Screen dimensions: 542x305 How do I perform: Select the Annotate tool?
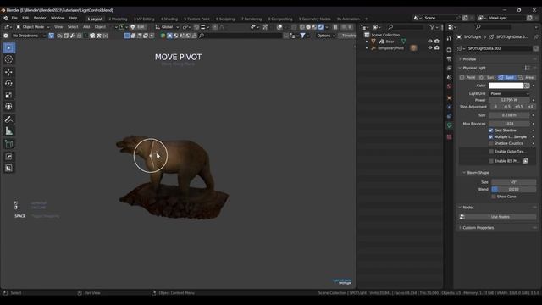tap(8, 119)
